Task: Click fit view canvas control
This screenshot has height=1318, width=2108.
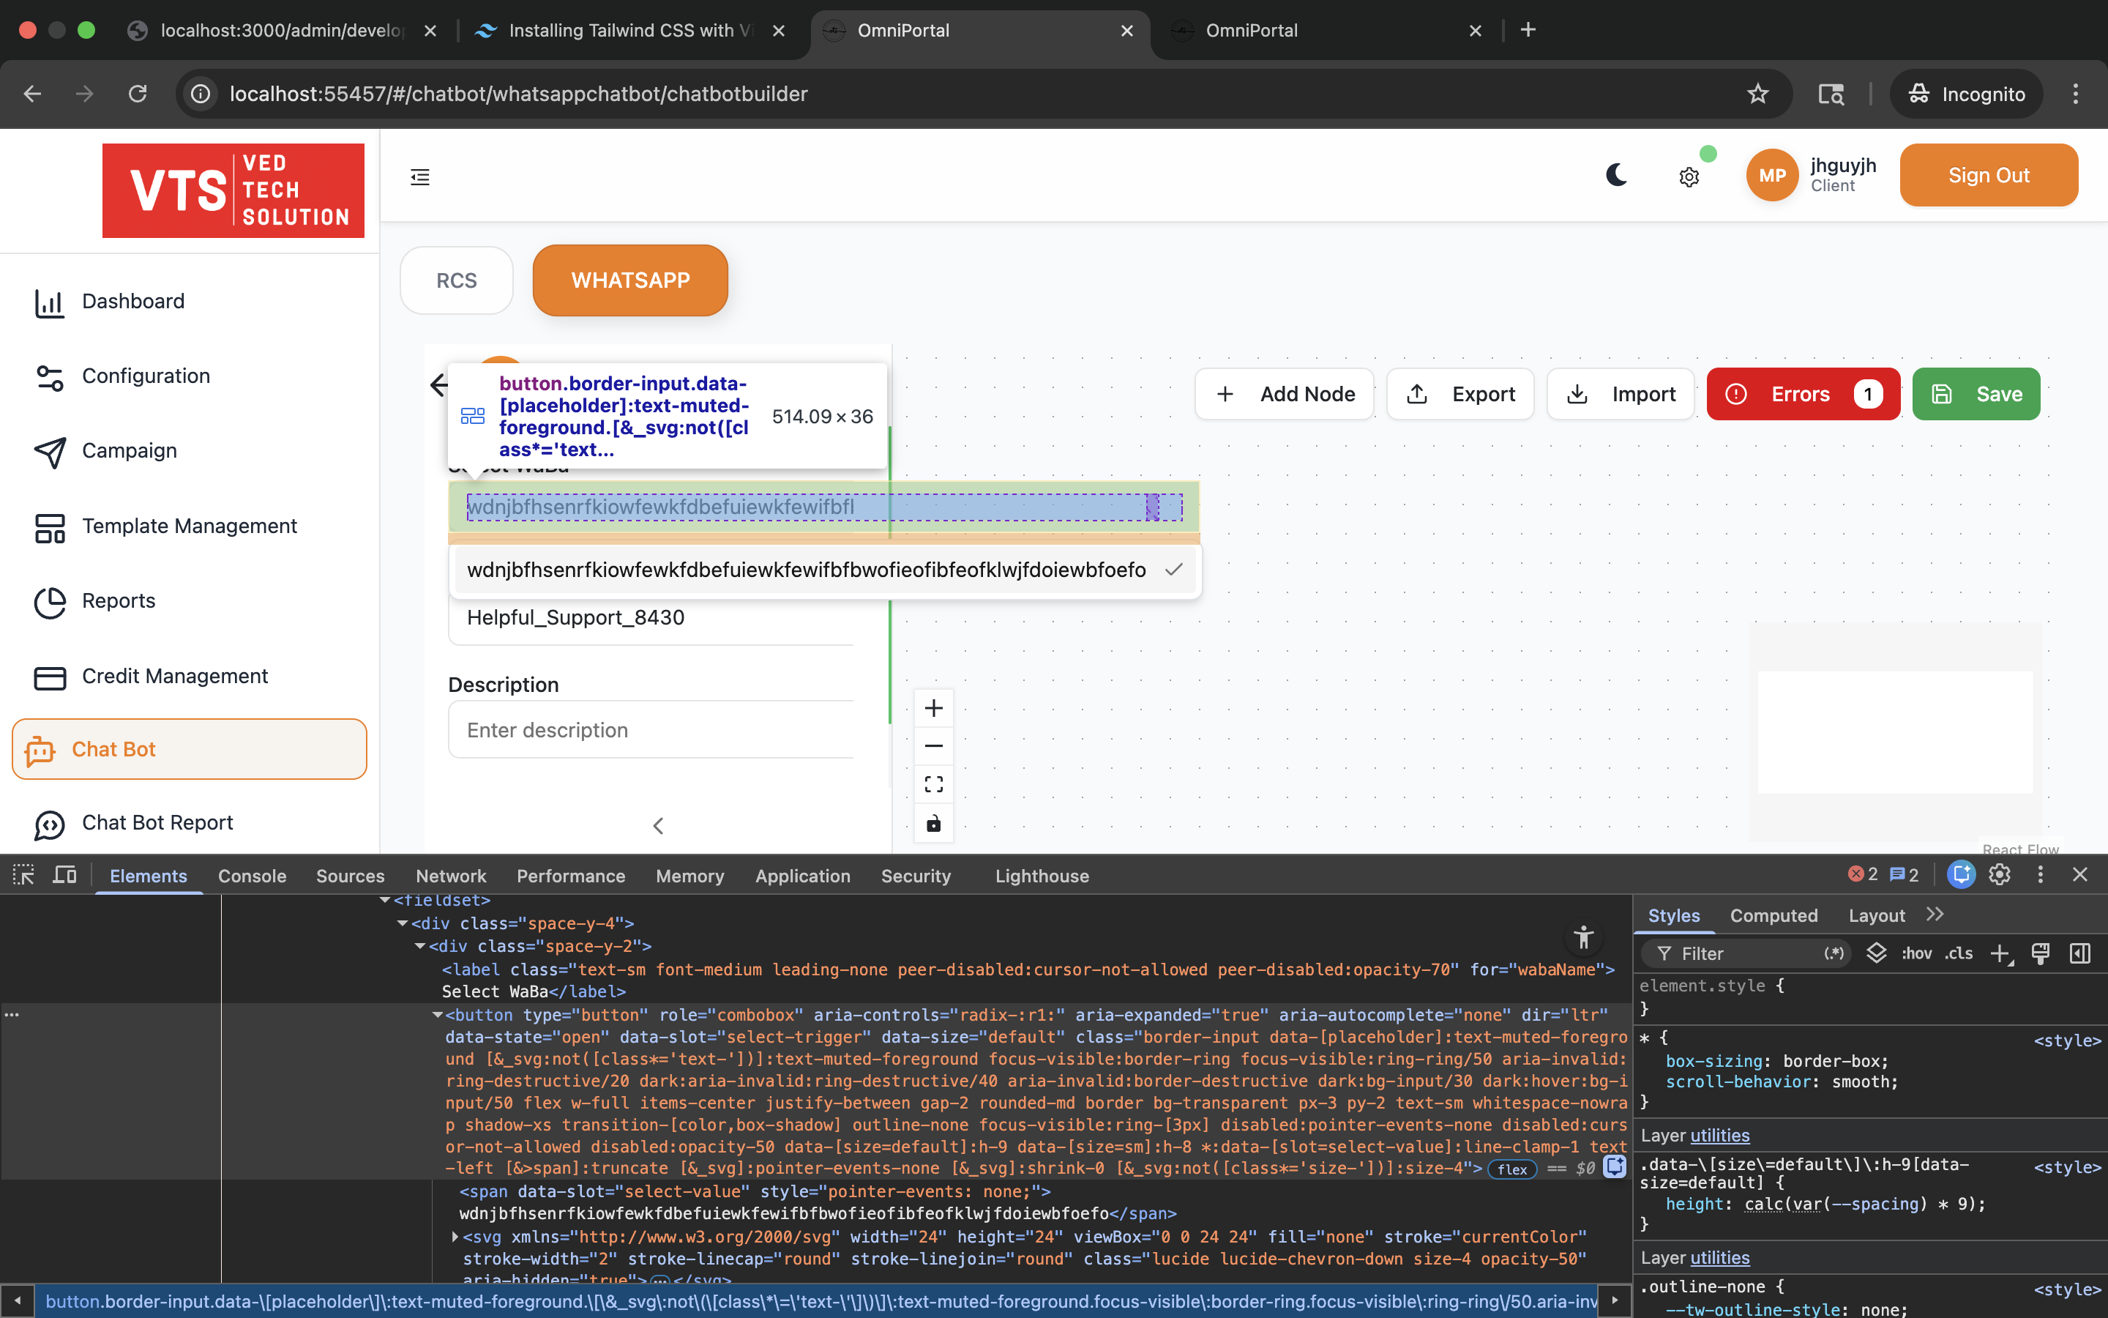Action: click(933, 784)
